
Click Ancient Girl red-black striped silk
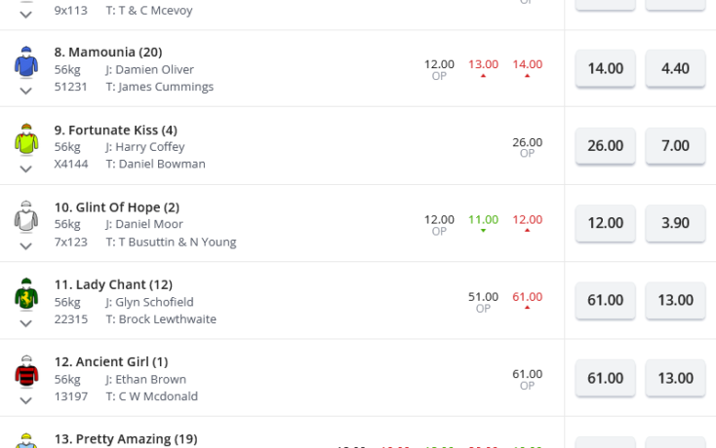pyautogui.click(x=26, y=371)
